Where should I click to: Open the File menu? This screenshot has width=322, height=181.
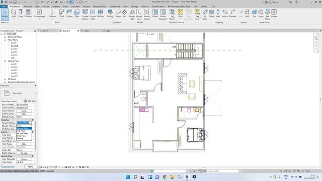pyautogui.click(x=4, y=7)
